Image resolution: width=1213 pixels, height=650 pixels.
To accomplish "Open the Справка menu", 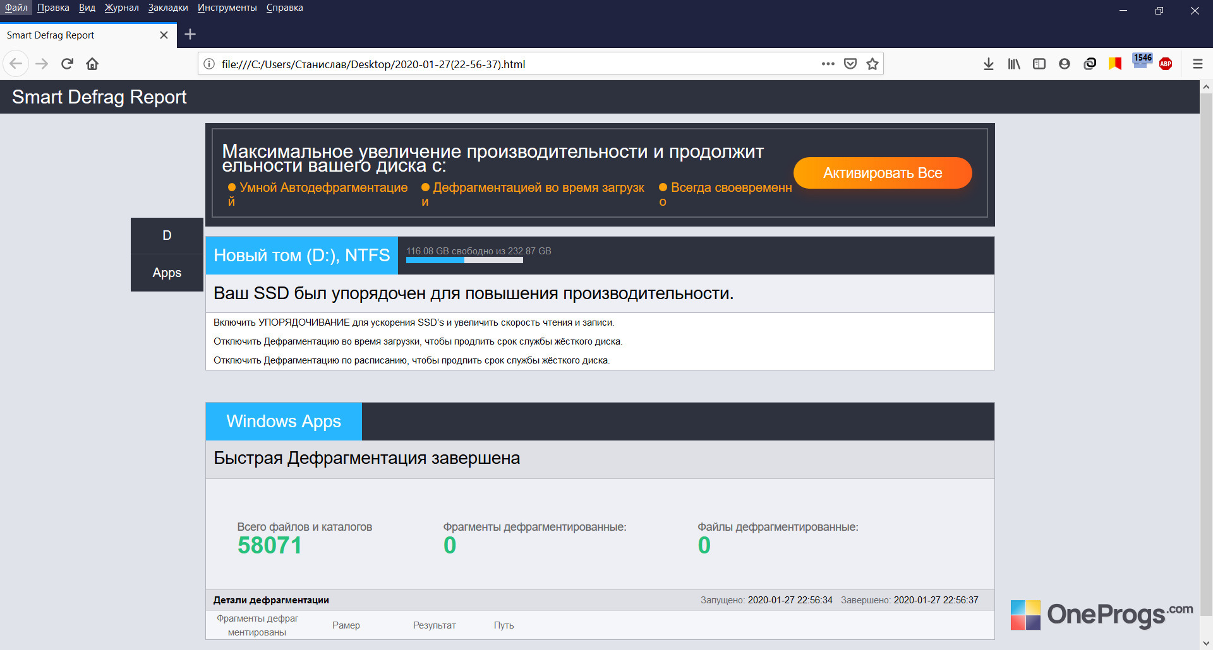I will [284, 8].
